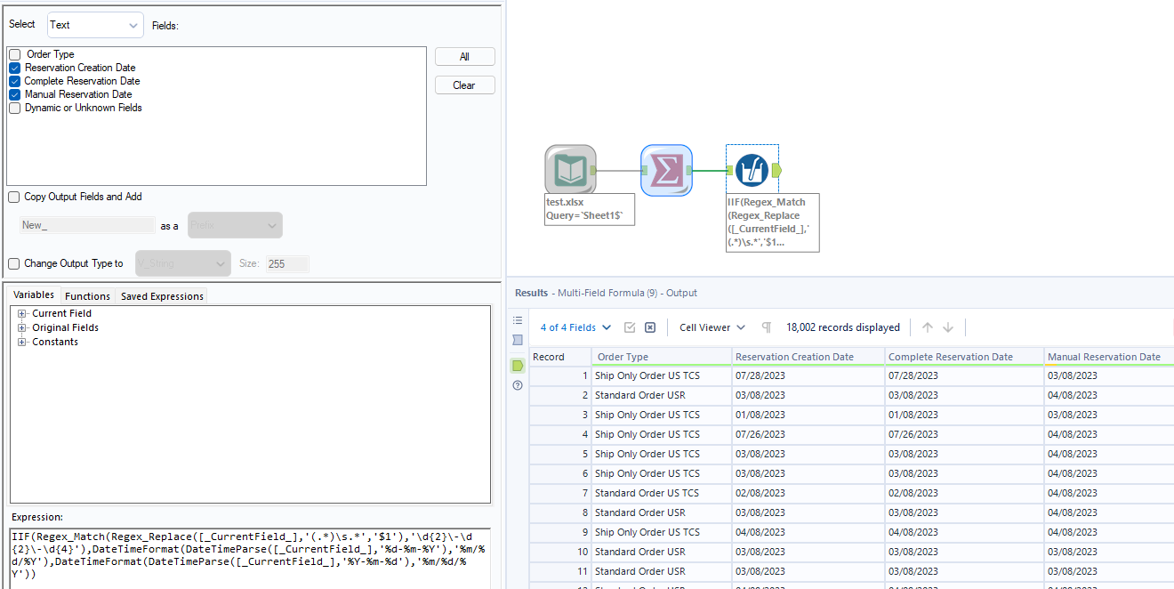Screen dimensions: 1174x589
Task: Switch to the Functions tab
Action: click(x=87, y=295)
